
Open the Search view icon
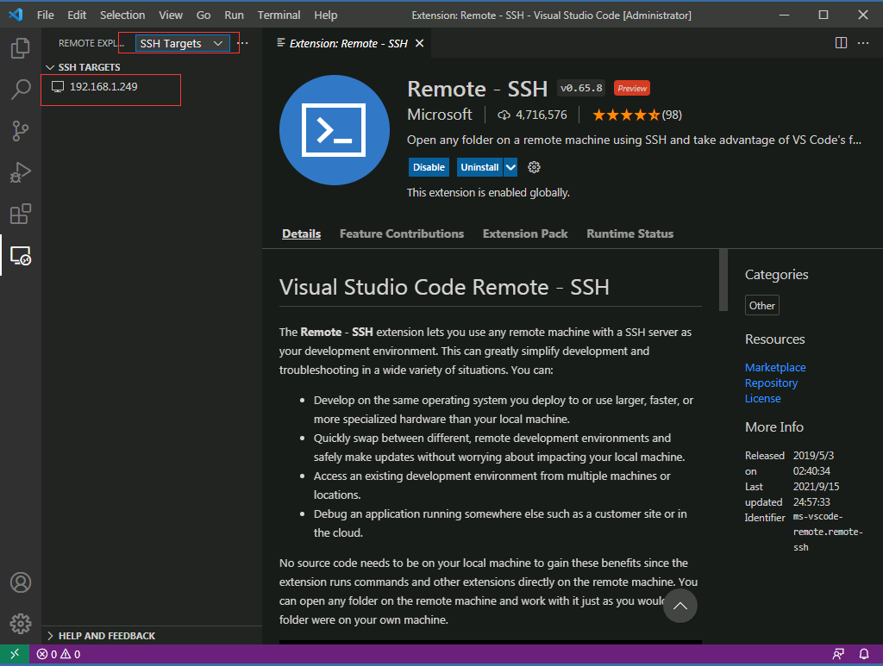coord(21,90)
